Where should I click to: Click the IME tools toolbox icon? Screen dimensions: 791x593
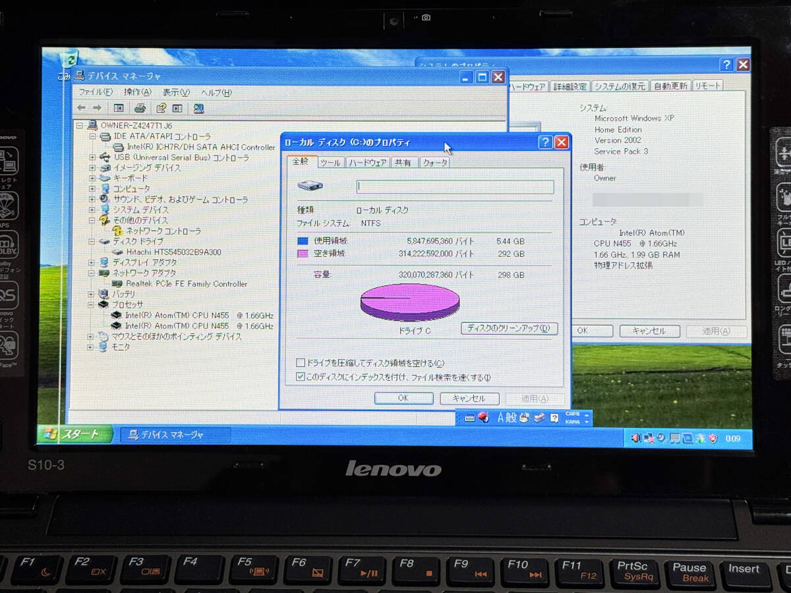tap(539, 417)
